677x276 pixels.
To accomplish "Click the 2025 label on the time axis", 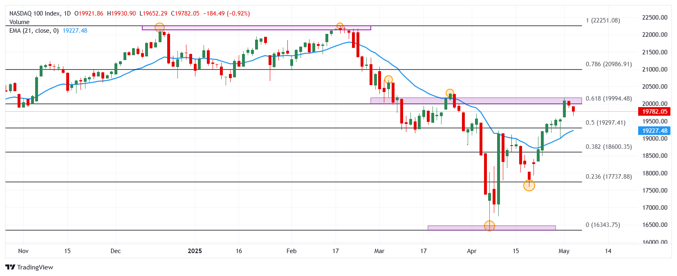I will pos(195,251).
